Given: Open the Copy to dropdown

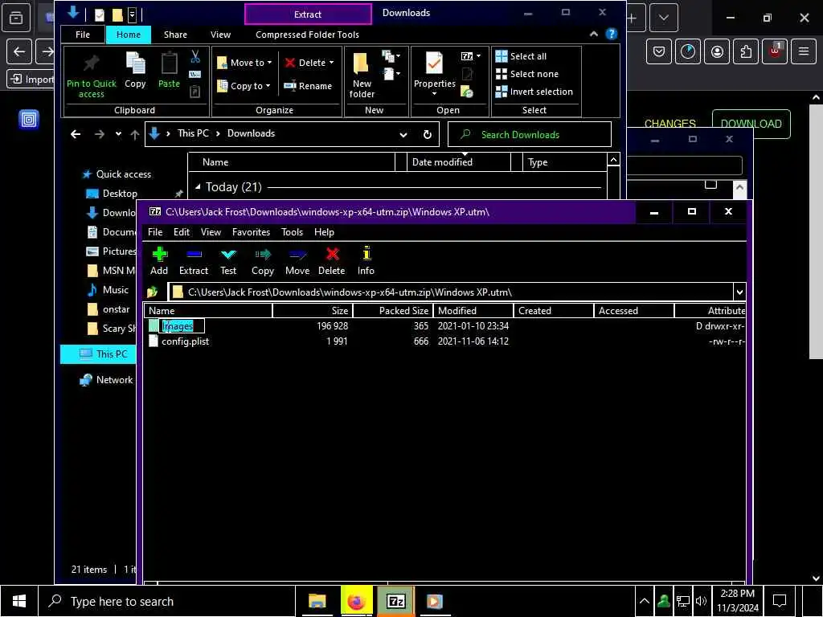Looking at the screenshot, I should [244, 85].
